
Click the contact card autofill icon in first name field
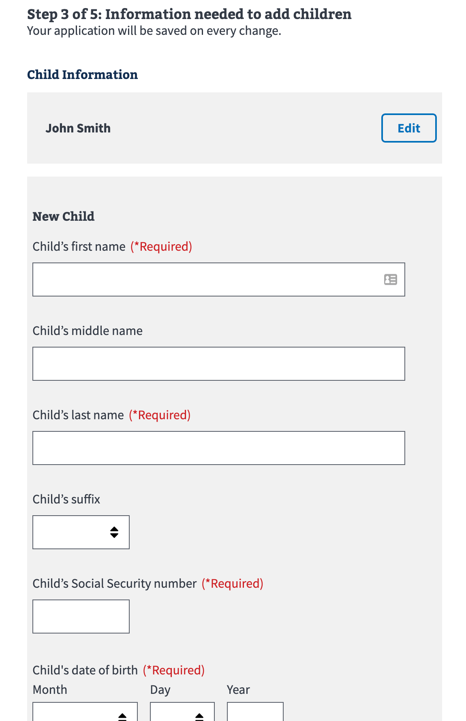pyautogui.click(x=389, y=279)
